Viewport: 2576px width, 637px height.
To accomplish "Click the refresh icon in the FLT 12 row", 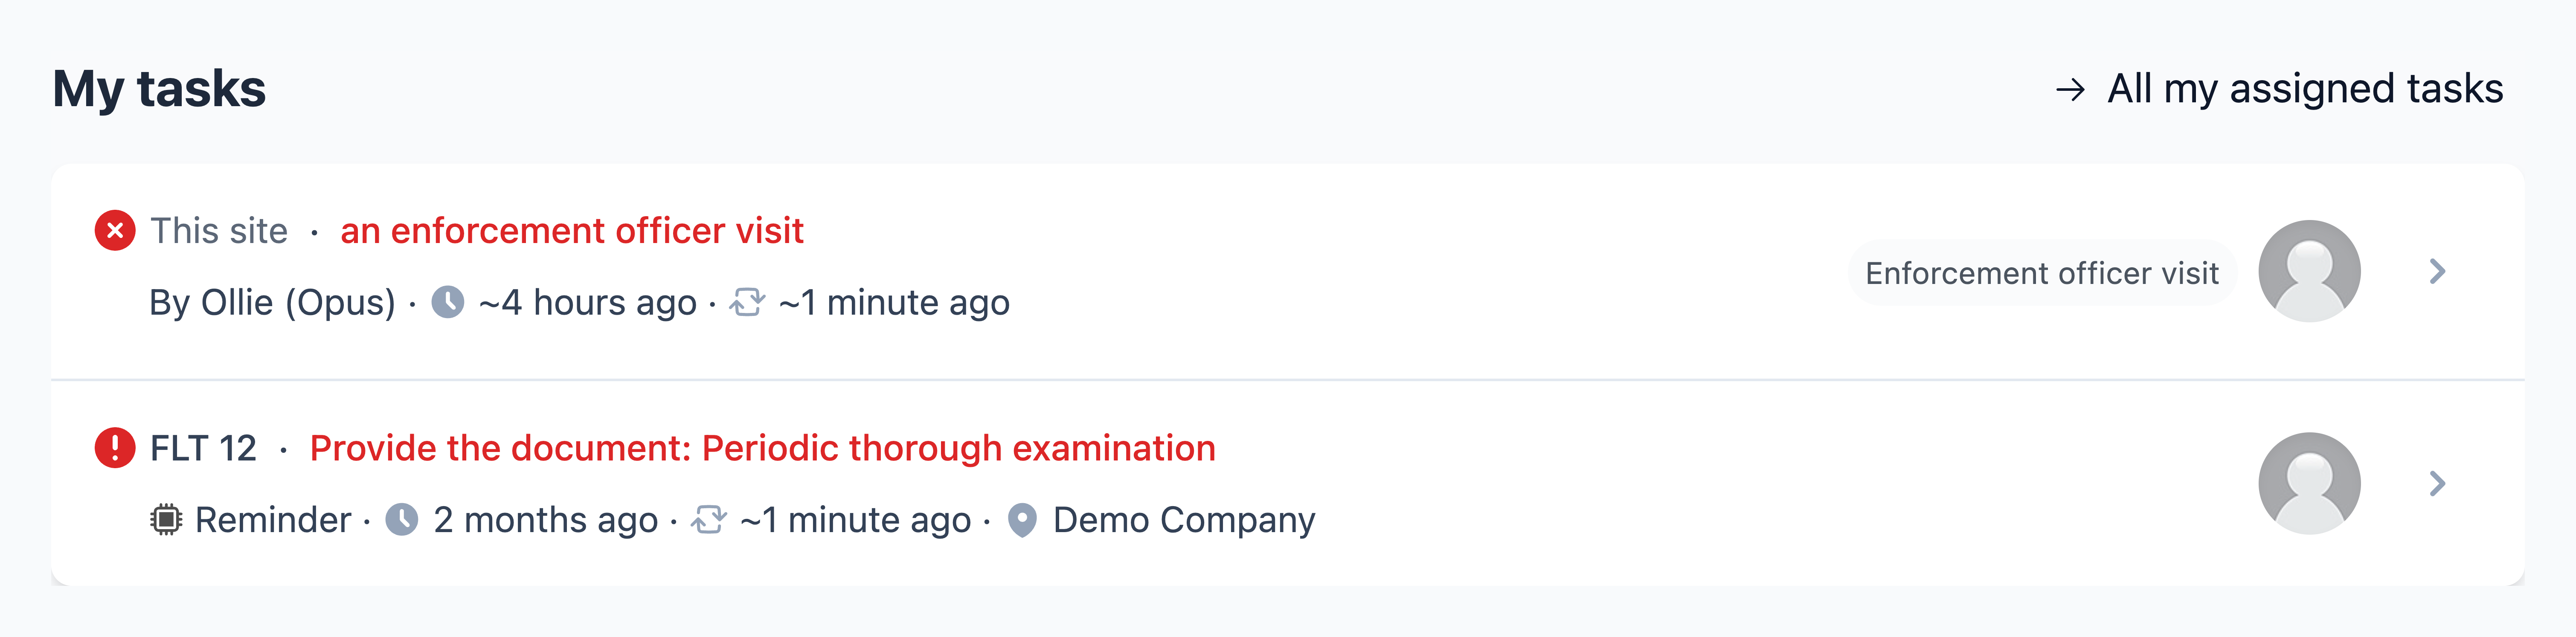I will (x=708, y=520).
